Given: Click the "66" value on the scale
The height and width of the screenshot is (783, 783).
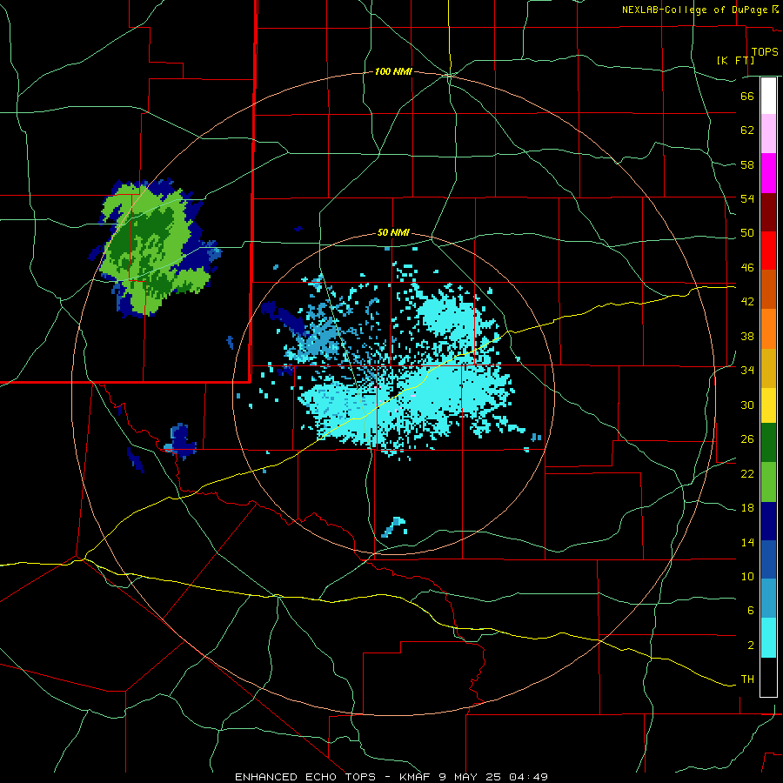Looking at the screenshot, I should (x=747, y=96).
